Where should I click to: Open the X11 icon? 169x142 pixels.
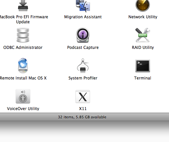83,96
